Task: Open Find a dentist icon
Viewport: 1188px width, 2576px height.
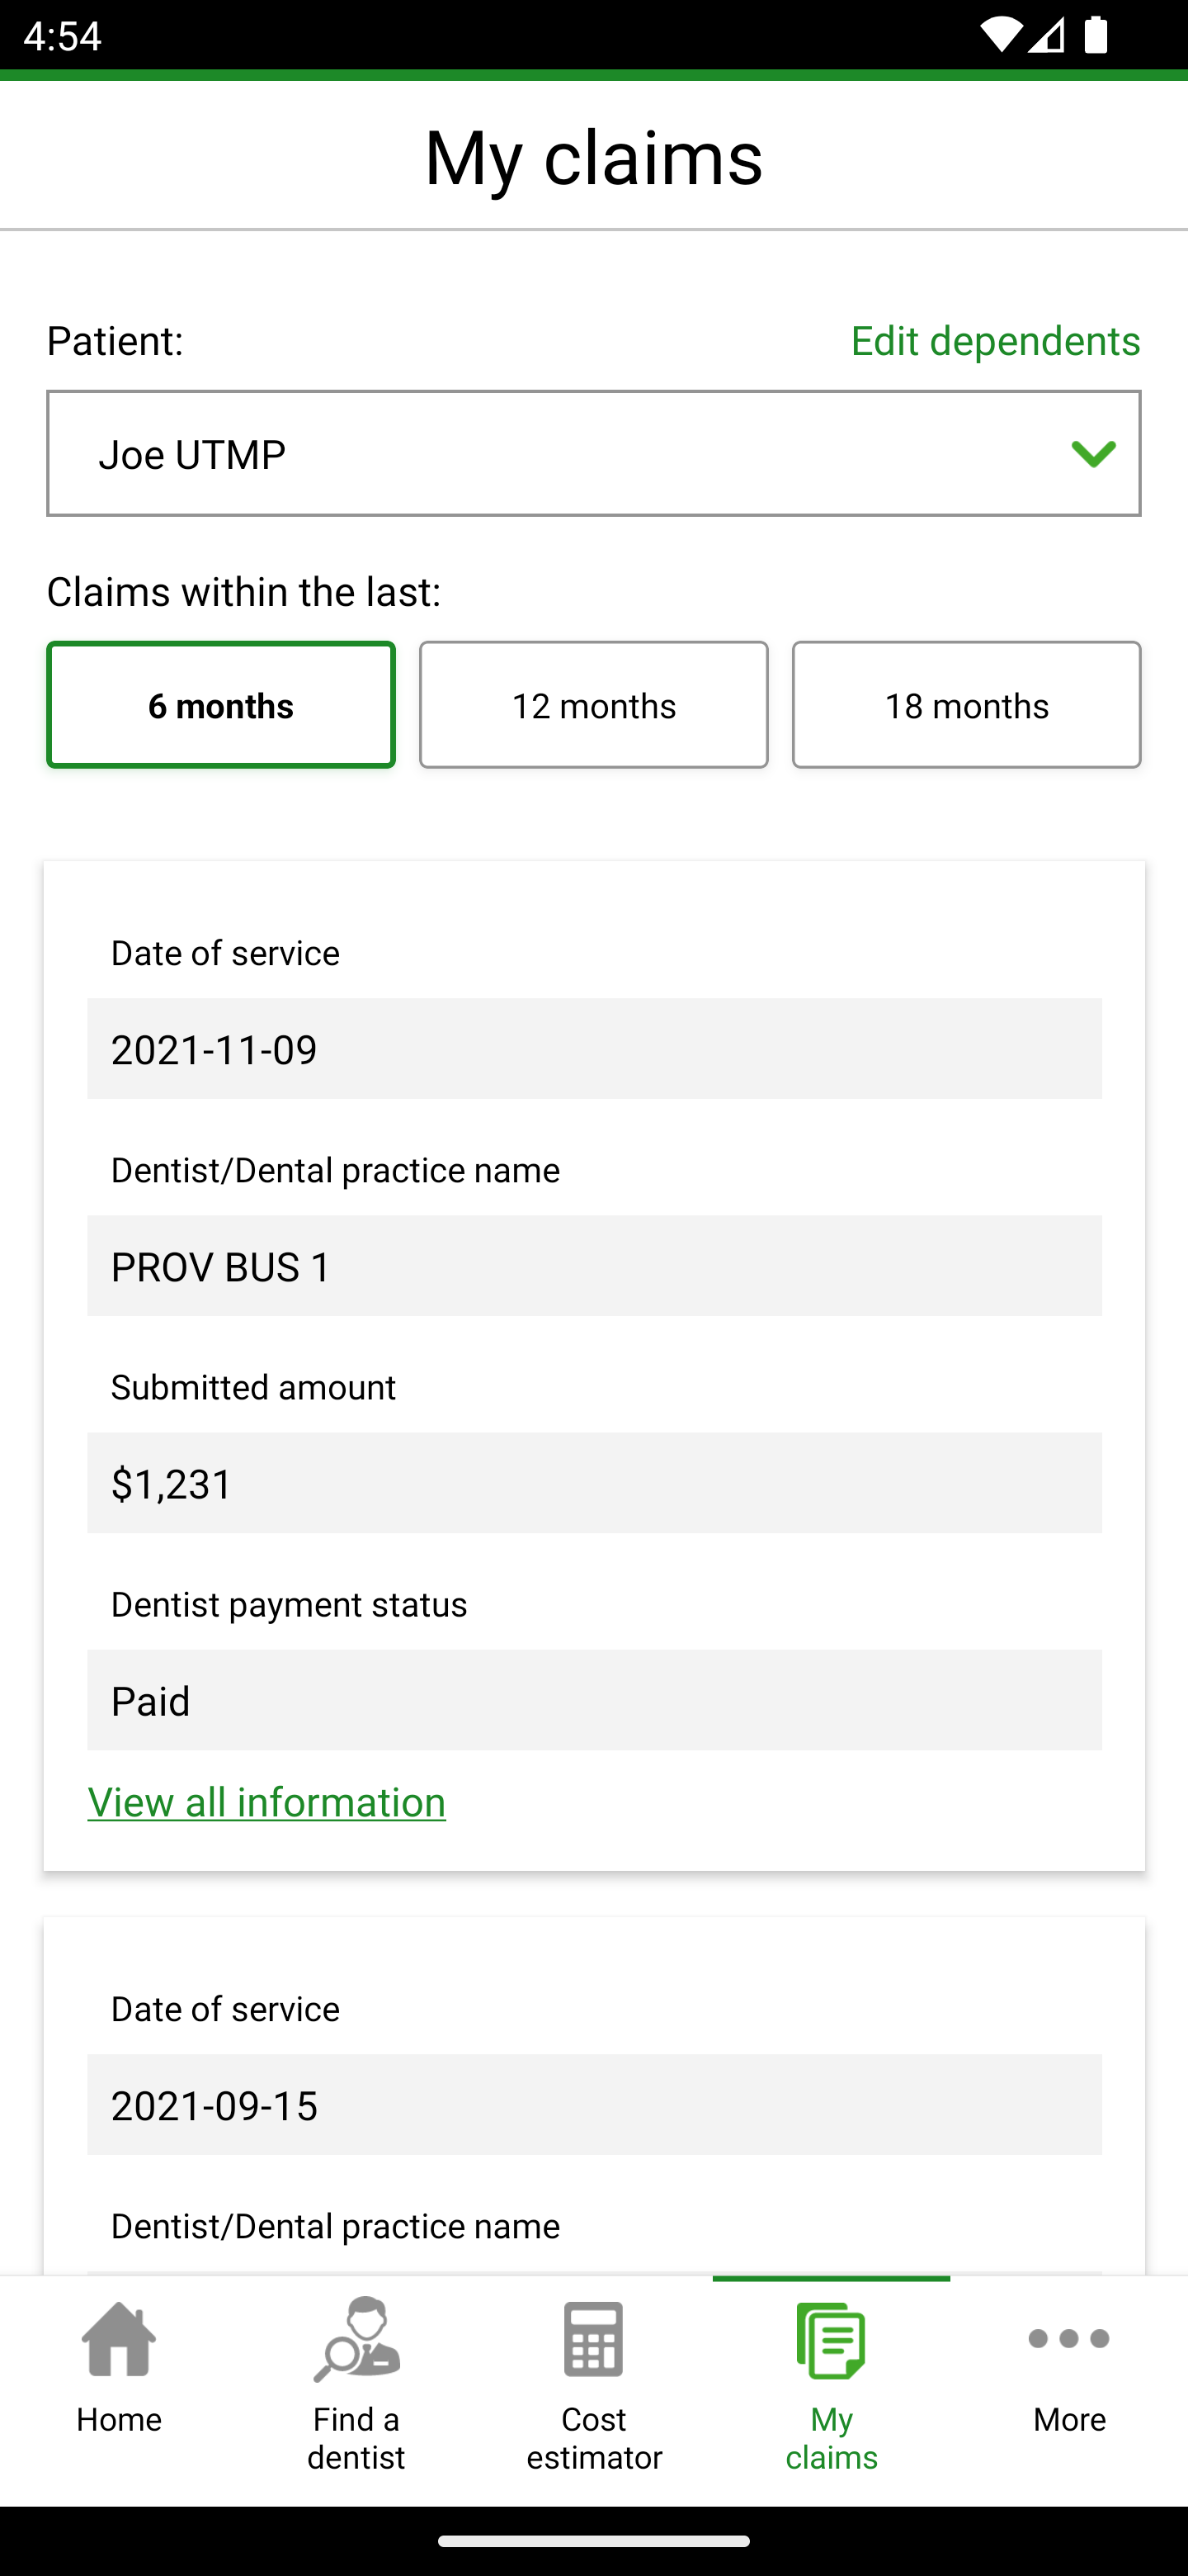Action: (356, 2339)
